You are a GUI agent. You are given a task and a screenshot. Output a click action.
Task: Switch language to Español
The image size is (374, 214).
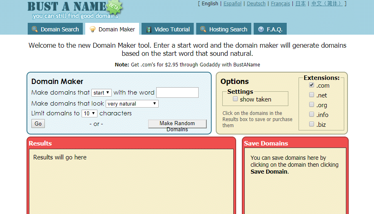pos(232,4)
